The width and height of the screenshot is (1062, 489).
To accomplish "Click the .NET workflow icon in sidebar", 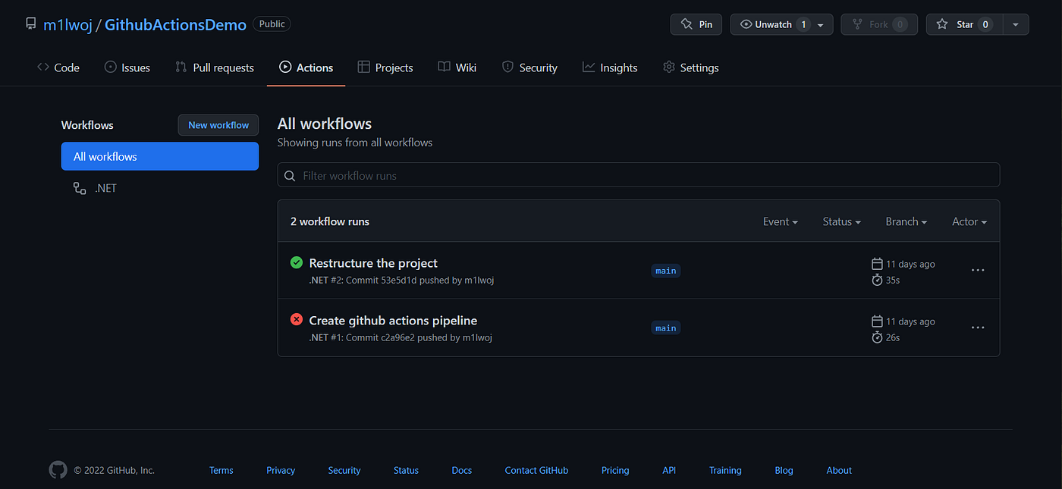I will click(79, 187).
